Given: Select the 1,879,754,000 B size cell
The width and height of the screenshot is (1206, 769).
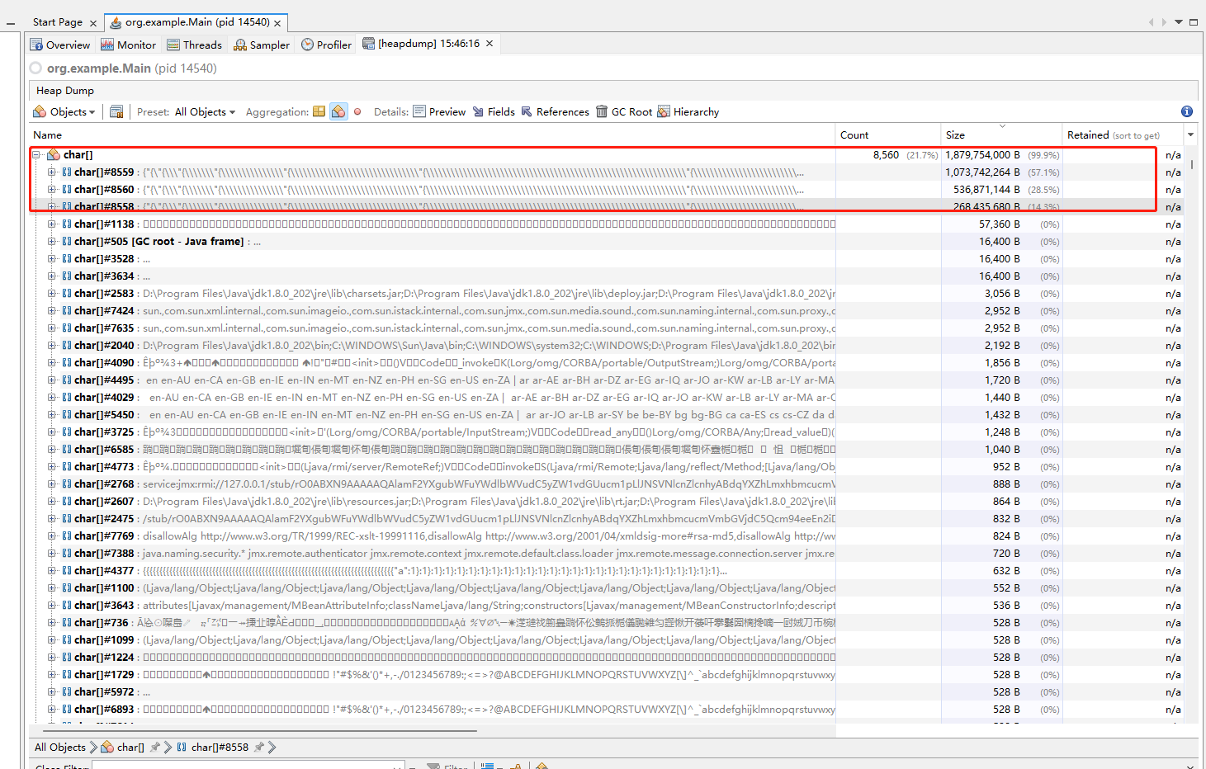Looking at the screenshot, I should click(x=1002, y=155).
